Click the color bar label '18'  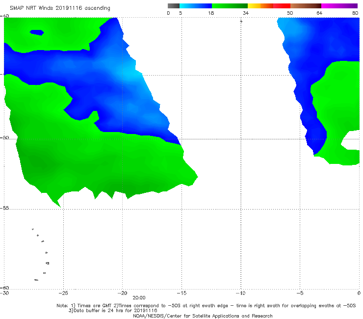click(211, 13)
